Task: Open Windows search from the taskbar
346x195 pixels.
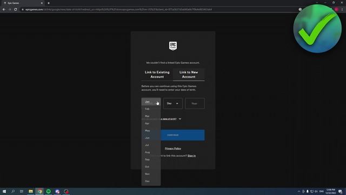Action: (x=13, y=191)
